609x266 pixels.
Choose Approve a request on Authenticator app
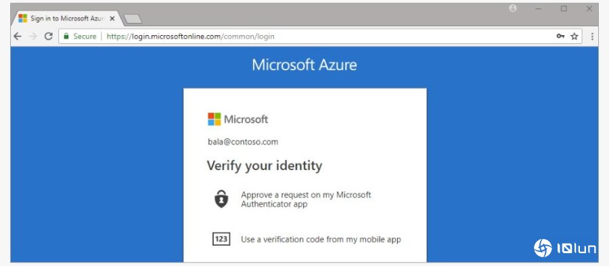coord(306,199)
